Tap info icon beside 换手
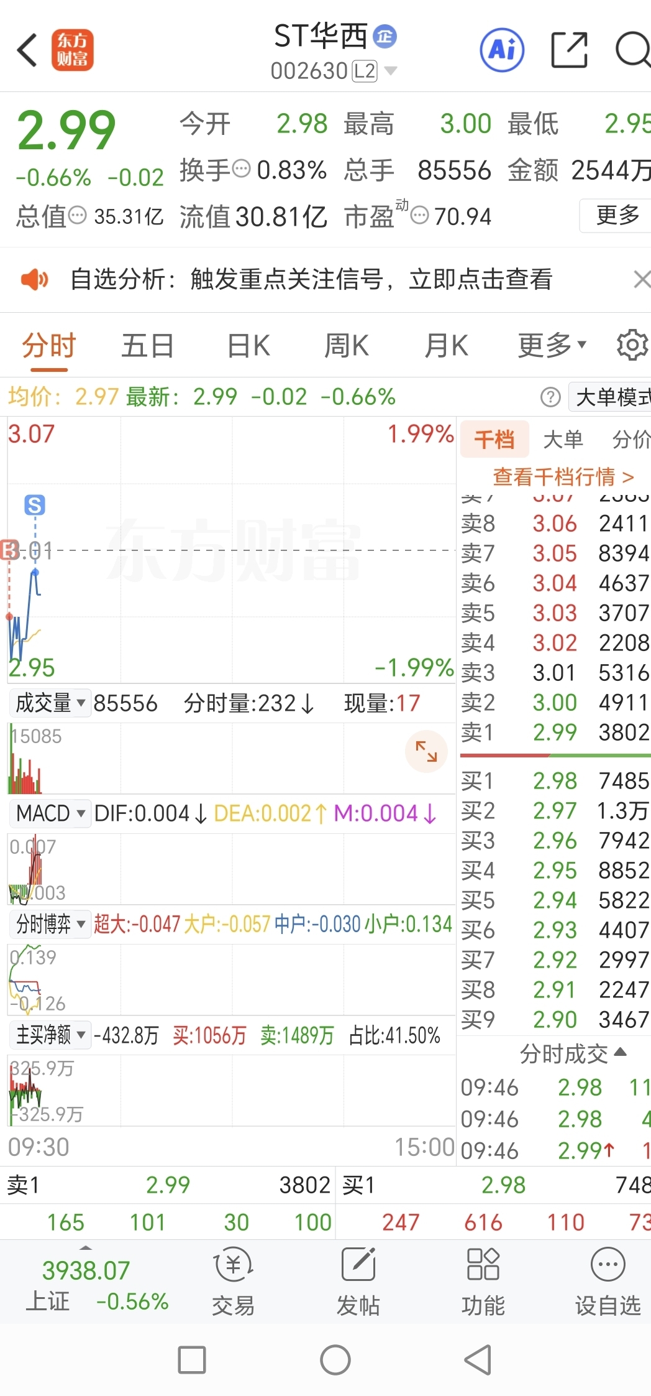 (241, 169)
